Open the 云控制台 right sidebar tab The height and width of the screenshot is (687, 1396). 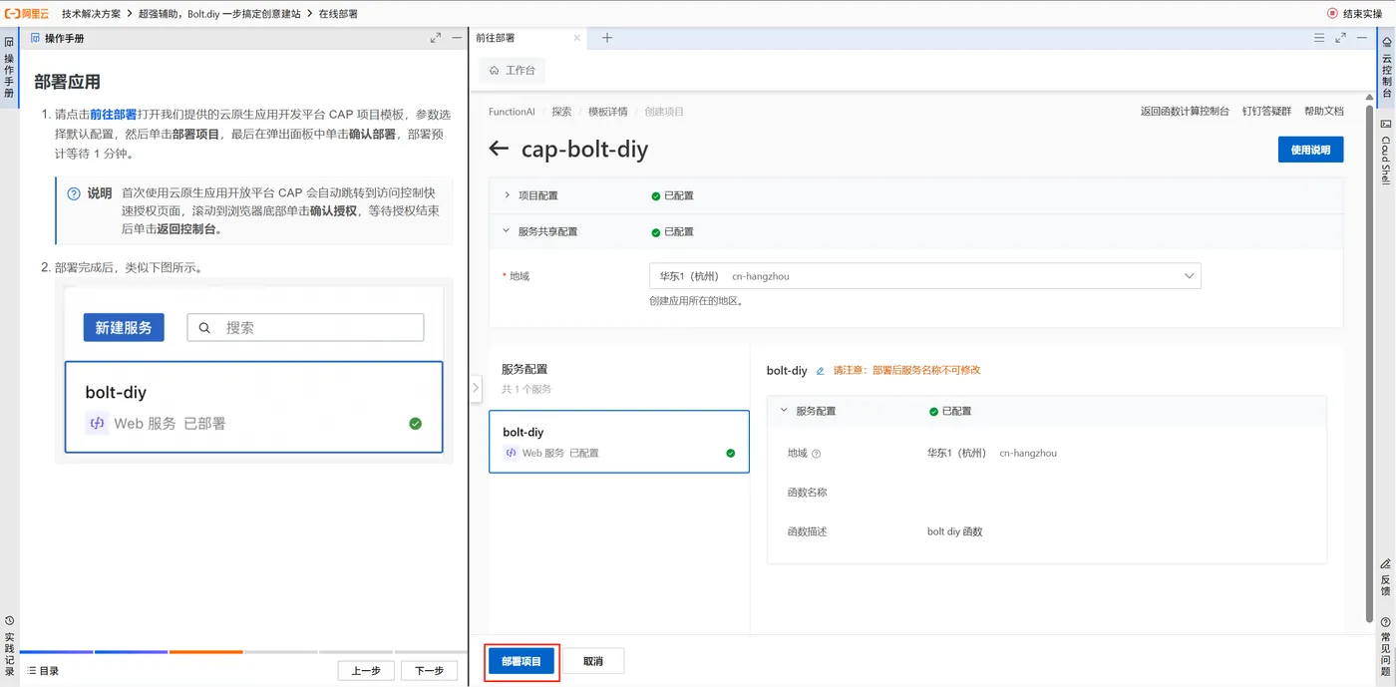[1386, 68]
